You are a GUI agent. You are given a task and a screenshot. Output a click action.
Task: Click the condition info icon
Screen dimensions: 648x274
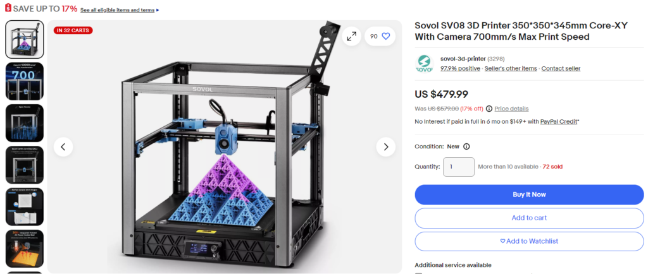tap(466, 146)
